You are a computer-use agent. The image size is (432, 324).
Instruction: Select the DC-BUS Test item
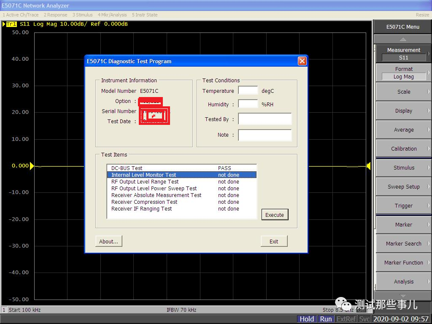click(x=182, y=168)
